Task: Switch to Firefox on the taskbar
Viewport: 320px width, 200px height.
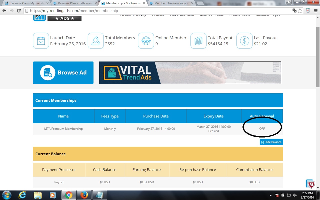Action: (84, 195)
